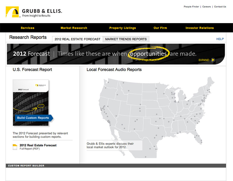Viewport: 233px width, 181px height.
Task: Open the Our Firm menu
Action: click(160, 28)
